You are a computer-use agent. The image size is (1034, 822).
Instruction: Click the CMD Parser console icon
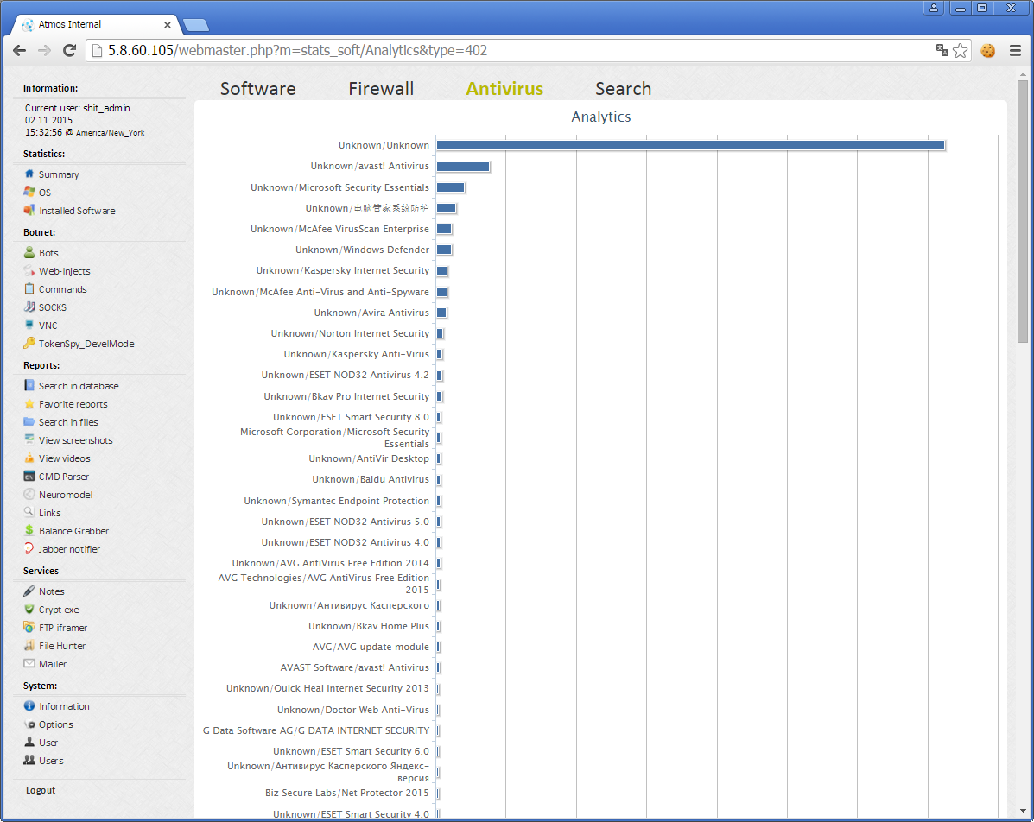pyautogui.click(x=29, y=476)
